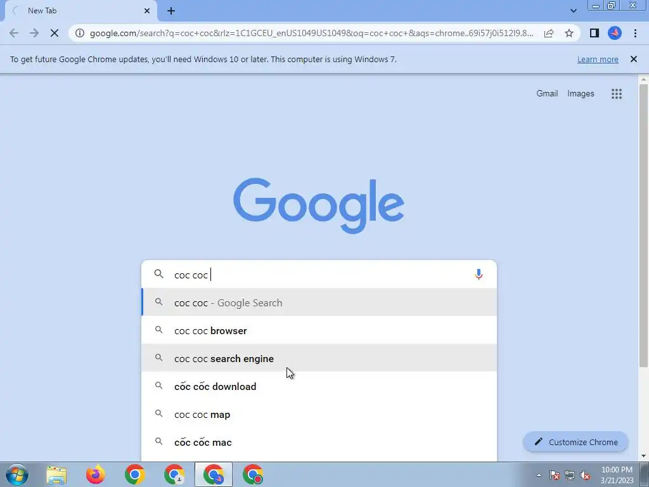Start voice search with microphone icon
The width and height of the screenshot is (649, 487).
[x=479, y=275]
